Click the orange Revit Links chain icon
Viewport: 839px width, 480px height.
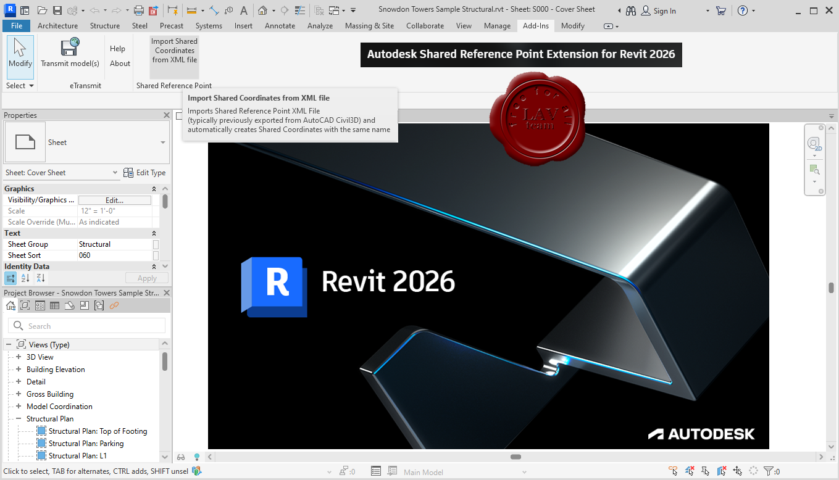tap(114, 305)
